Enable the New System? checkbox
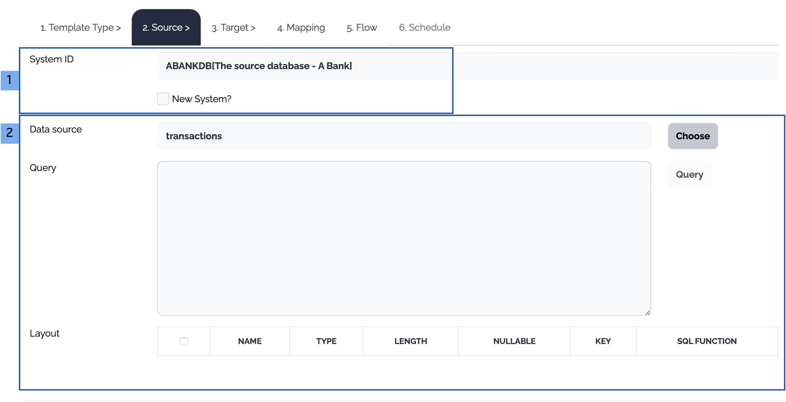 coord(163,99)
